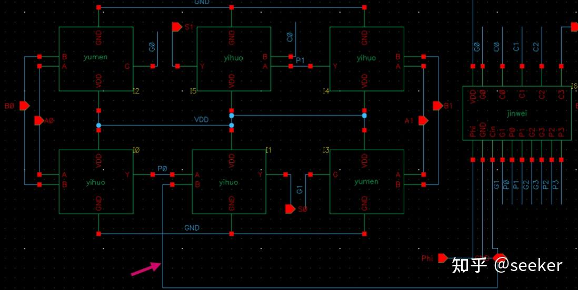Click the Phi input pin symbol
The image size is (578, 290).
tap(443, 258)
